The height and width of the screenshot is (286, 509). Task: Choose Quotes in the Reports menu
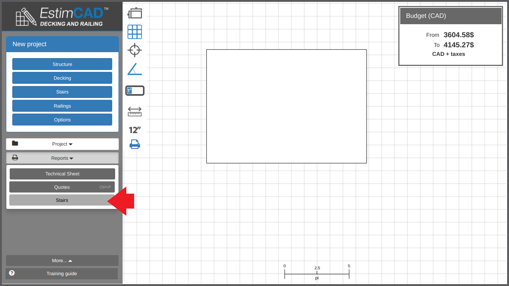point(62,187)
